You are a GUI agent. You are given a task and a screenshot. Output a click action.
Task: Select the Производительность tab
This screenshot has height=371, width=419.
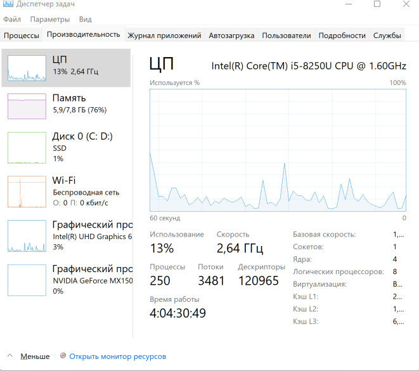click(x=84, y=34)
